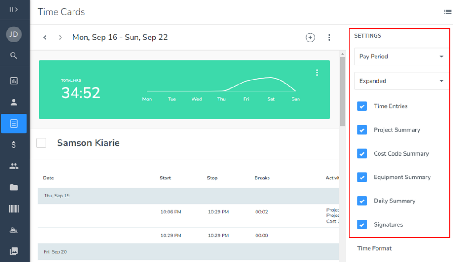This screenshot has width=453, height=262.
Task: Select the Samson Kiarie checkbox
Action: [x=41, y=143]
